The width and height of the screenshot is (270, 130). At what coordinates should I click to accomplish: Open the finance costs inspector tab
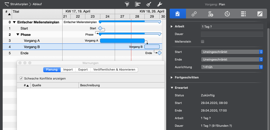click(211, 14)
